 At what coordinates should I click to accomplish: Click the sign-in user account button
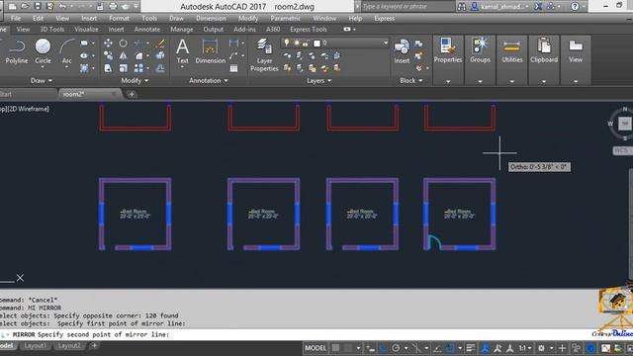(x=500, y=7)
